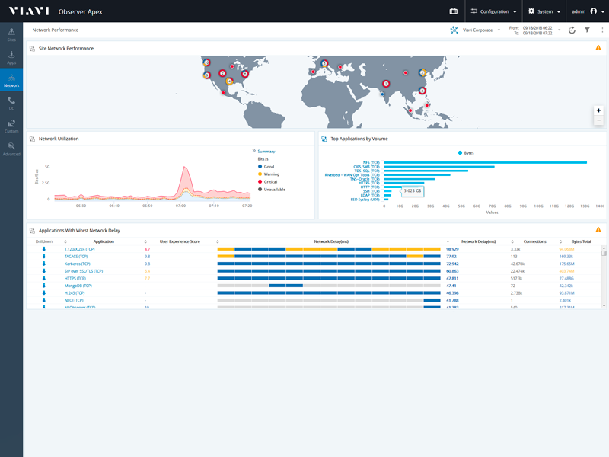
Task: Drill down into Kerberos (TCP) row
Action: pyautogui.click(x=44, y=264)
